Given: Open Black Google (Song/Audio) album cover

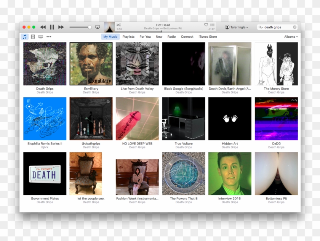Looking at the screenshot, I should click(x=184, y=64).
